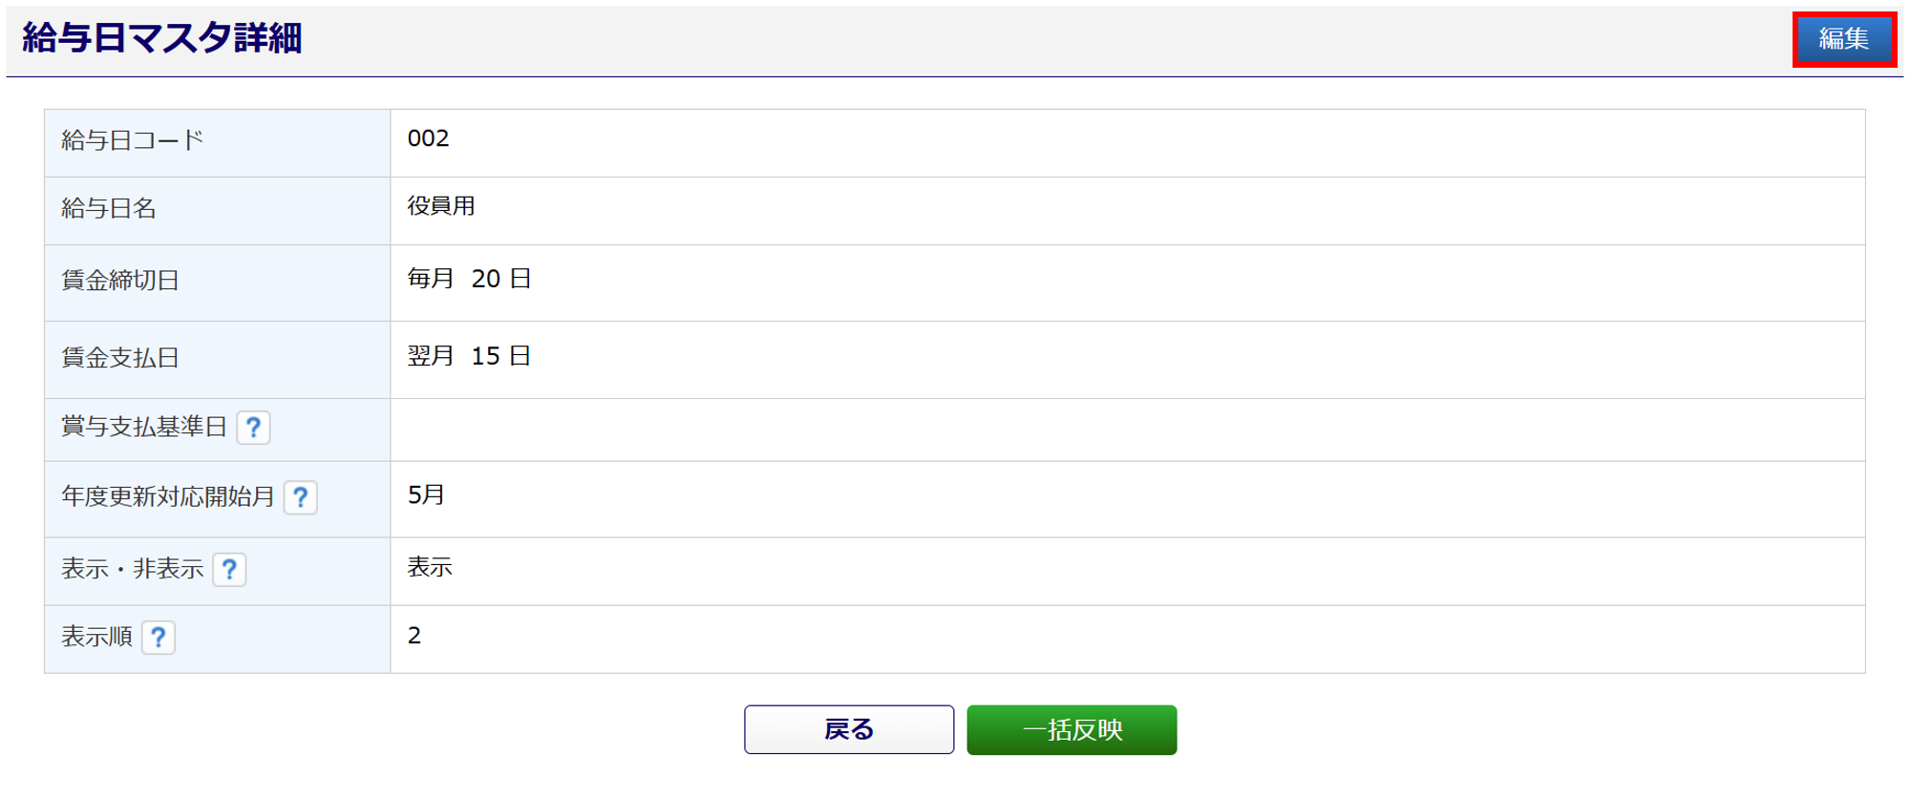Select the 表示順 value 2
Image resolution: width=1910 pixels, height=798 pixels.
point(414,637)
